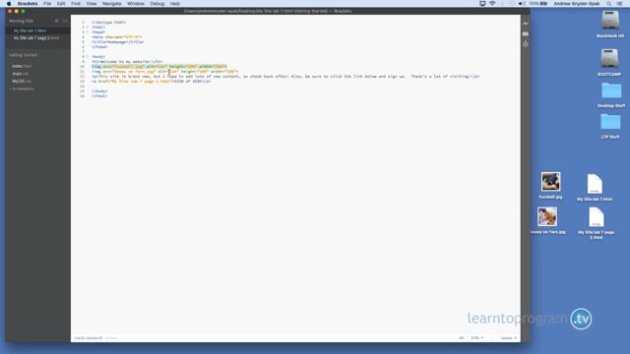Open the Extension Manager brick icon

coord(525,33)
